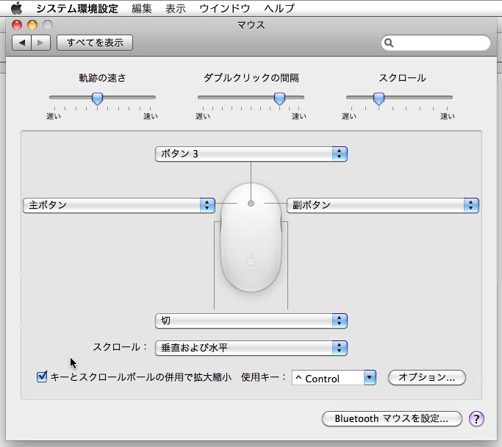Click the 使用キー： label
The height and width of the screenshot is (447, 502).
point(263,377)
